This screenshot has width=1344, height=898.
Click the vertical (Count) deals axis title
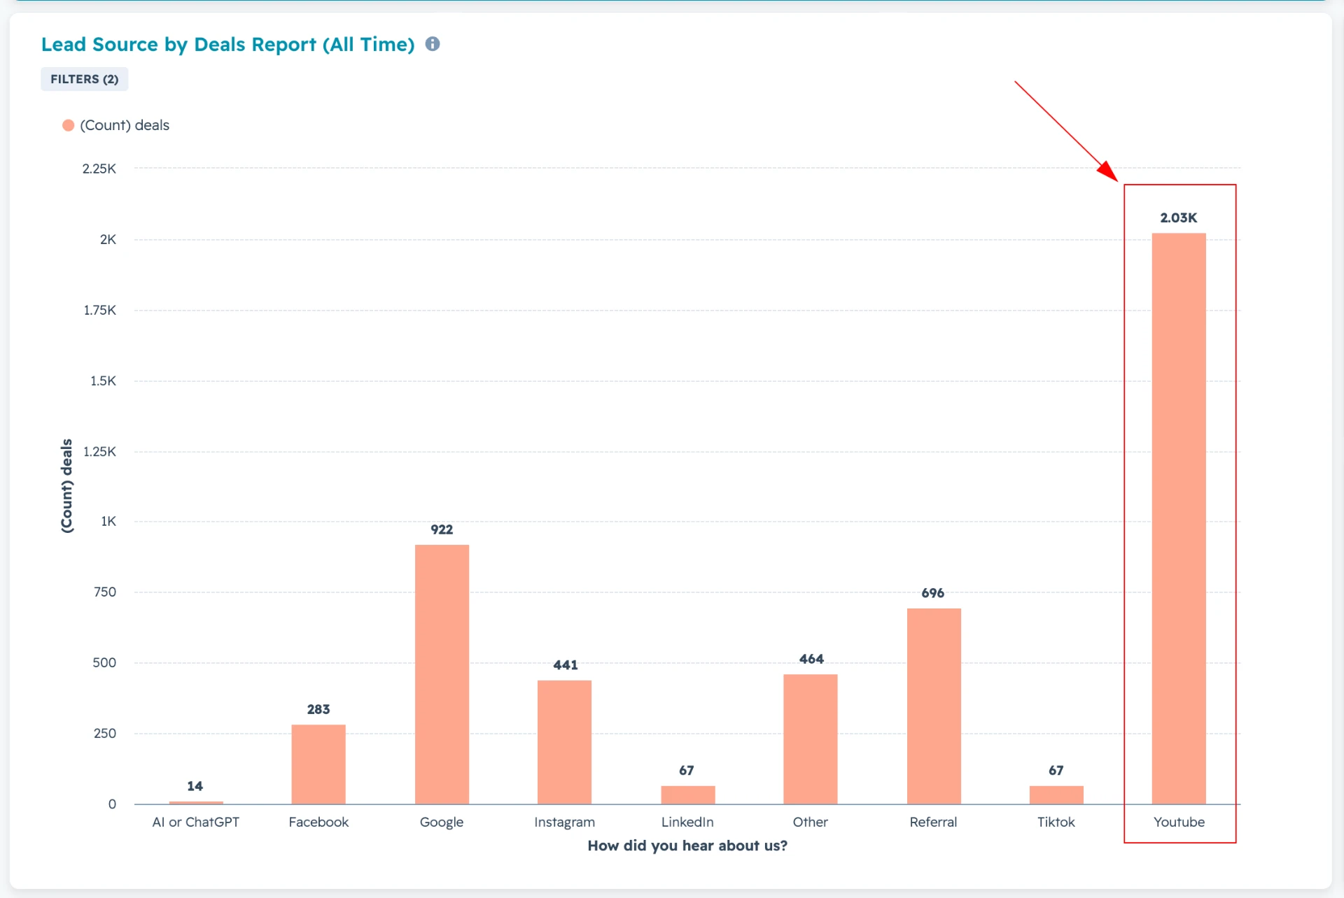(66, 486)
